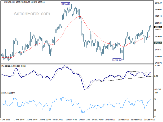Screen dimensions: 163x122
Task: Click the 1774.45 price axis value
Action: [x=158, y=50]
